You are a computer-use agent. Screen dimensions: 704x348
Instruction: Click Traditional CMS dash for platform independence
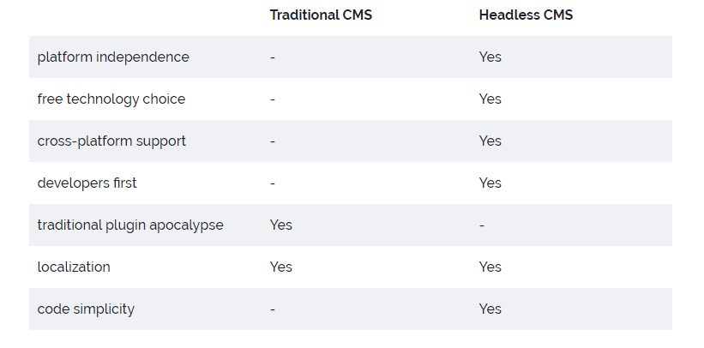point(273,57)
